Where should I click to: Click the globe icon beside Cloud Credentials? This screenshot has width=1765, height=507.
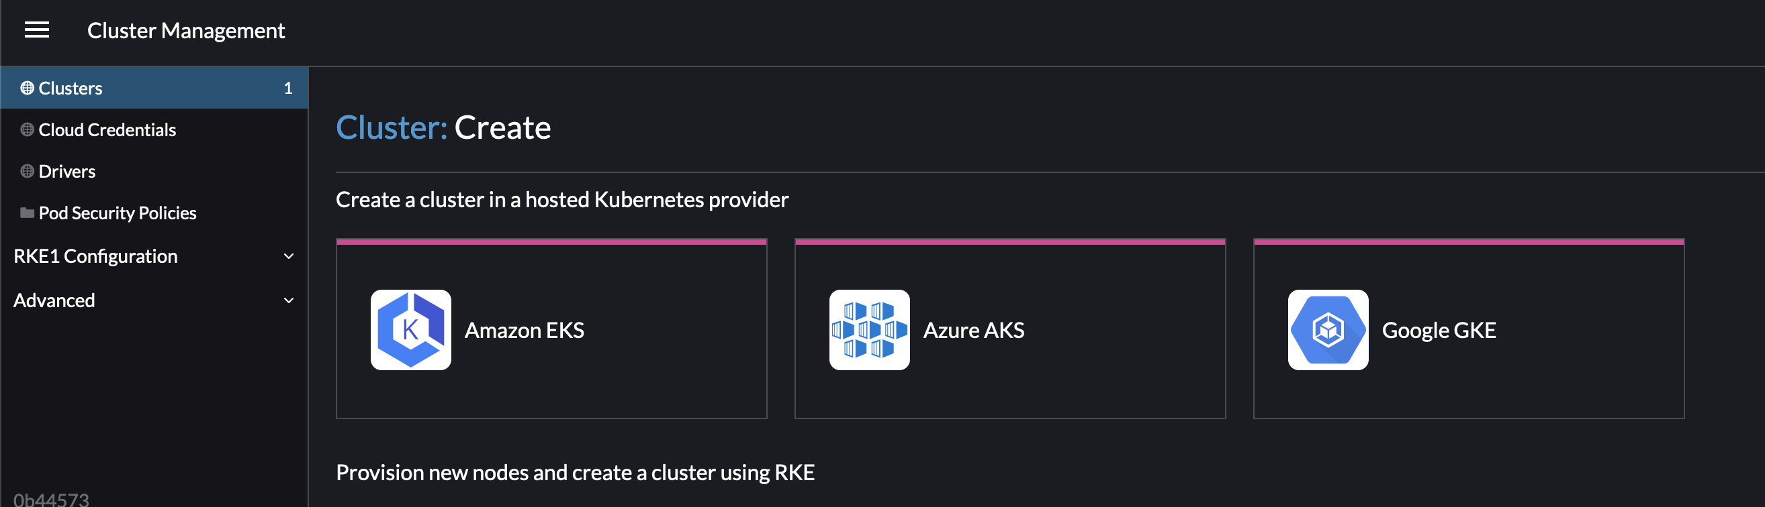tap(28, 129)
